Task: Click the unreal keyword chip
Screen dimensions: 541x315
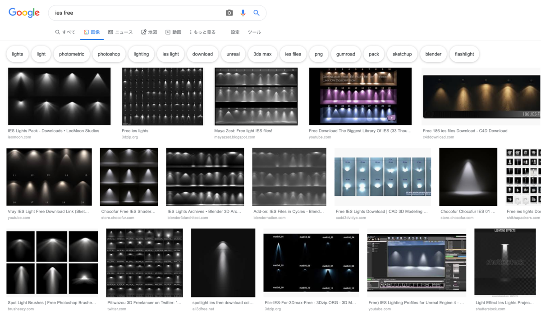Action: click(233, 54)
